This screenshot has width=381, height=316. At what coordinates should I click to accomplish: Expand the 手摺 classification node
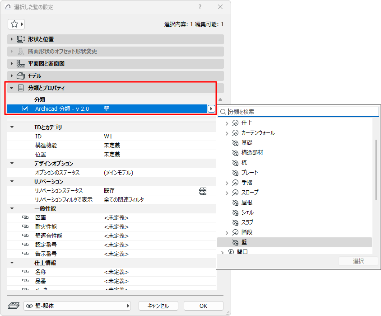(x=227, y=183)
